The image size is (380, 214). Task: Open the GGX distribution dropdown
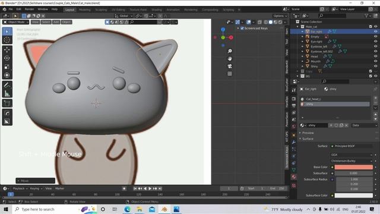click(351, 155)
